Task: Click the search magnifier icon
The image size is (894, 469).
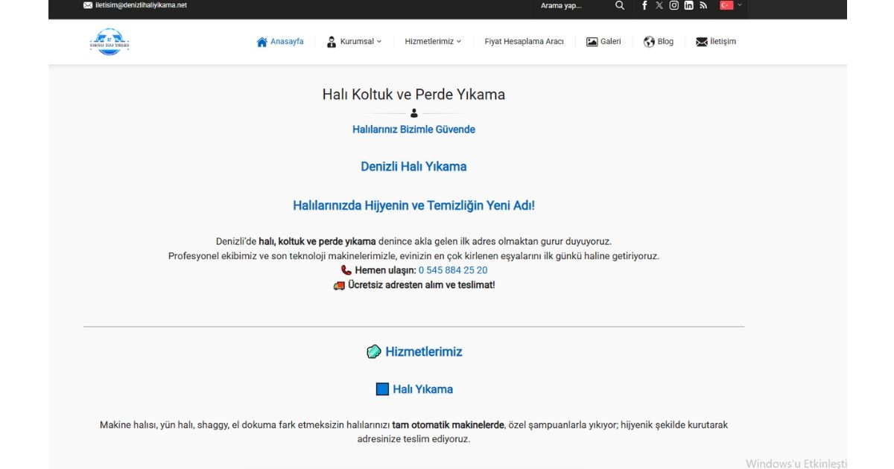Action: pos(620,5)
